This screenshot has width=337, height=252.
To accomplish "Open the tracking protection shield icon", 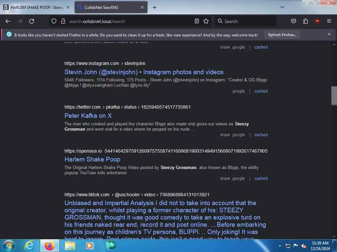I will coord(54,21).
